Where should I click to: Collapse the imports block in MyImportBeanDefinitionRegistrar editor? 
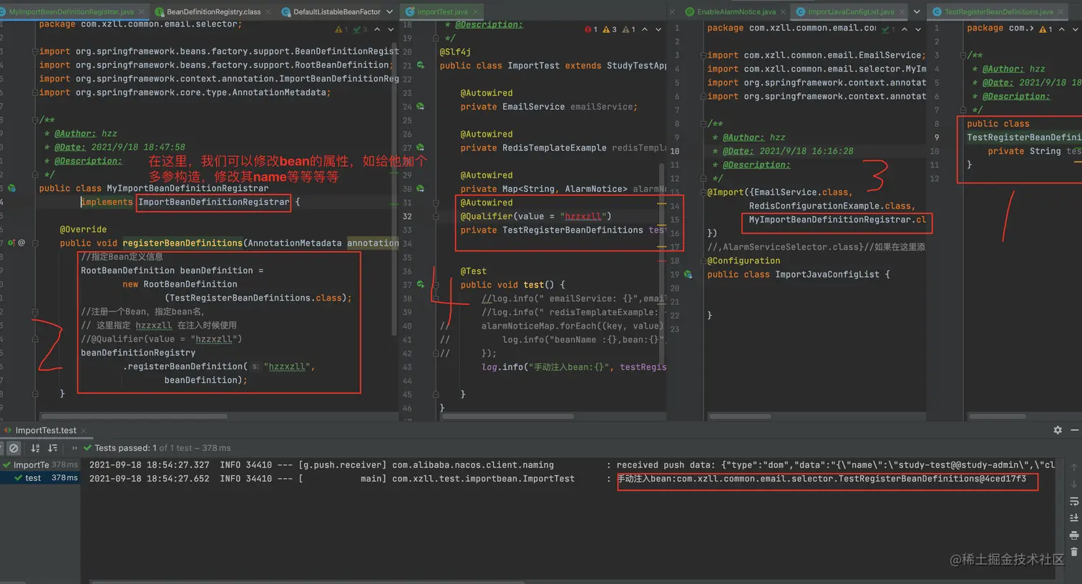point(34,52)
